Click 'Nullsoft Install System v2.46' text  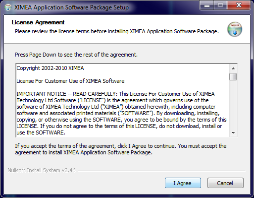[x=42, y=170]
